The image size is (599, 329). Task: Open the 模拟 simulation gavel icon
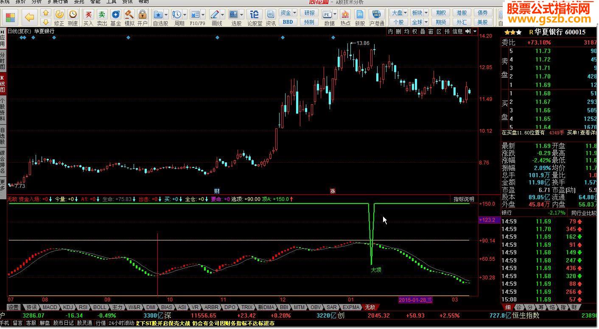click(x=129, y=18)
